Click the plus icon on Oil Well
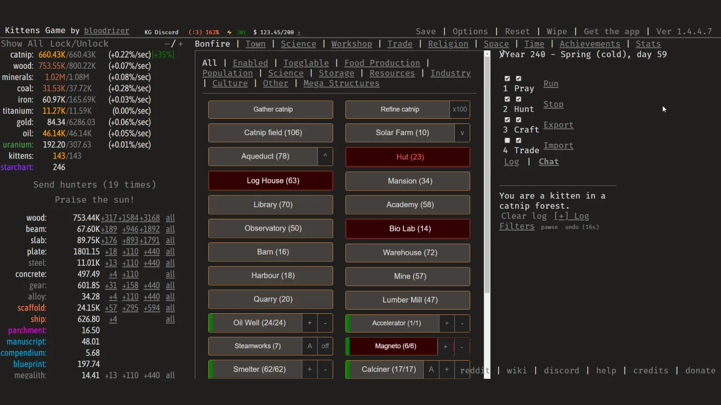 309,323
